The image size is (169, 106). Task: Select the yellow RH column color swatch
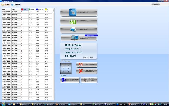coord(46,9)
